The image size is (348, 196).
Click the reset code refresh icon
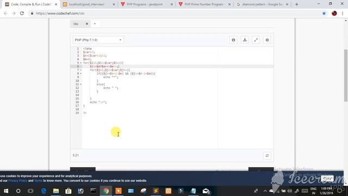[267, 156]
